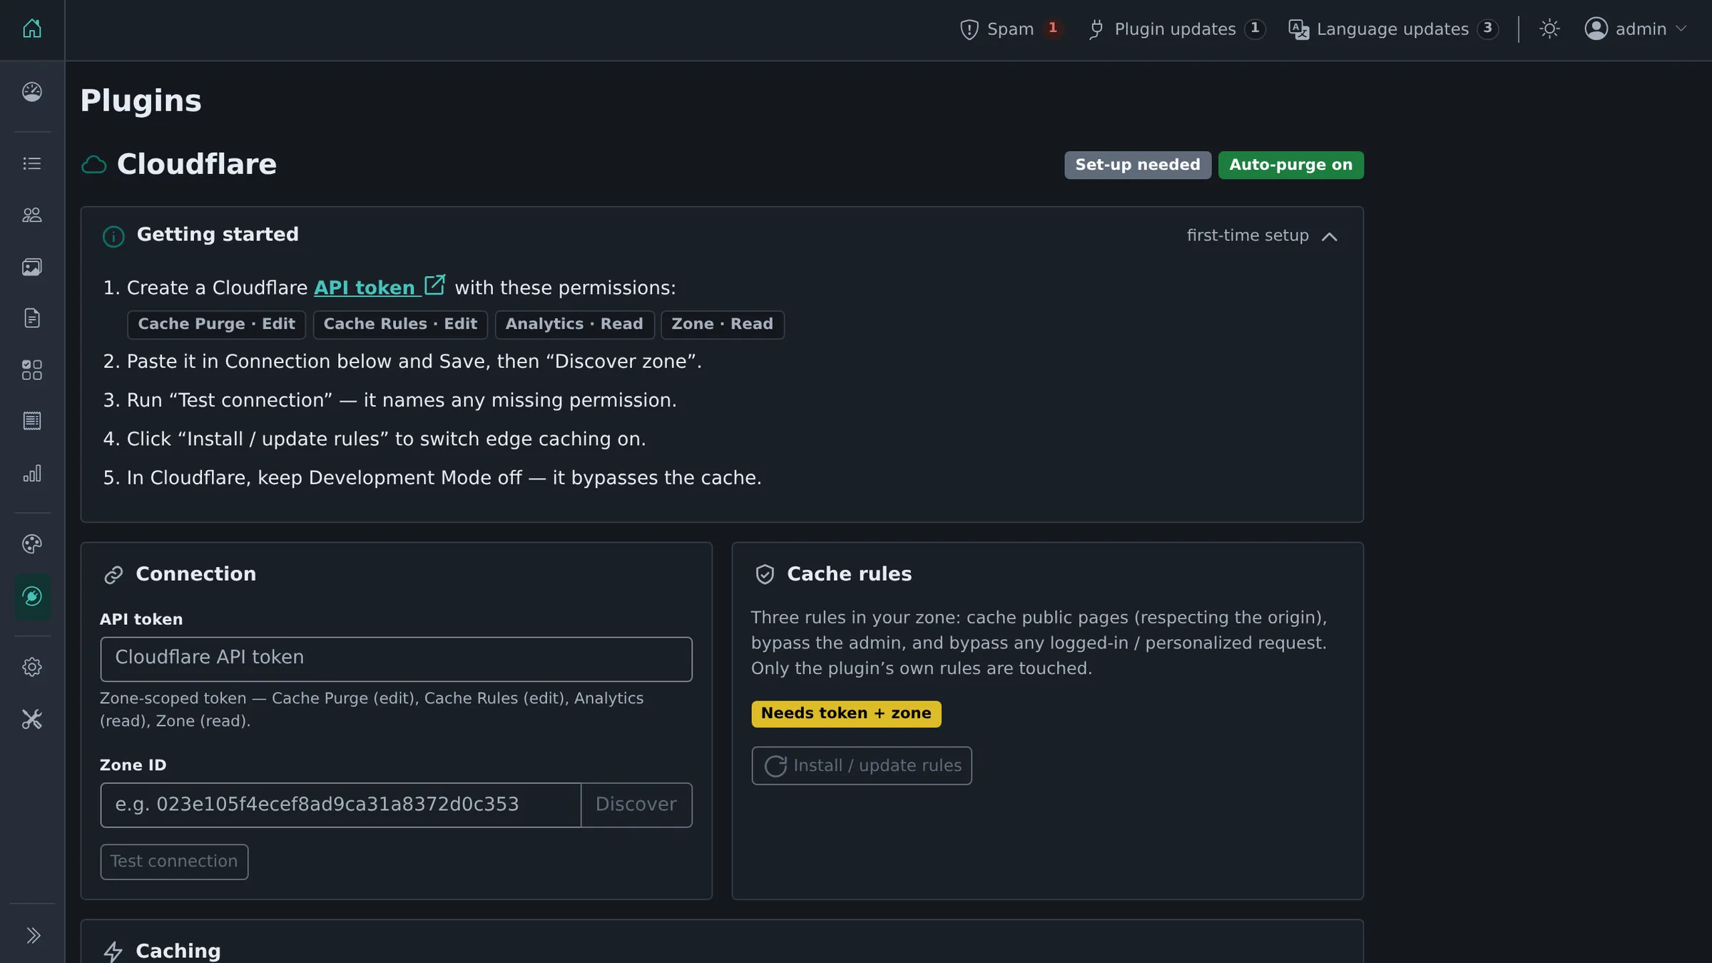Open the bar chart statistics icon
Viewport: 1712px width, 963px height.
click(x=32, y=473)
